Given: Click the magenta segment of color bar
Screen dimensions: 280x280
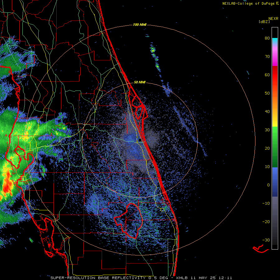Looking at the screenshot, I should coord(275,57).
